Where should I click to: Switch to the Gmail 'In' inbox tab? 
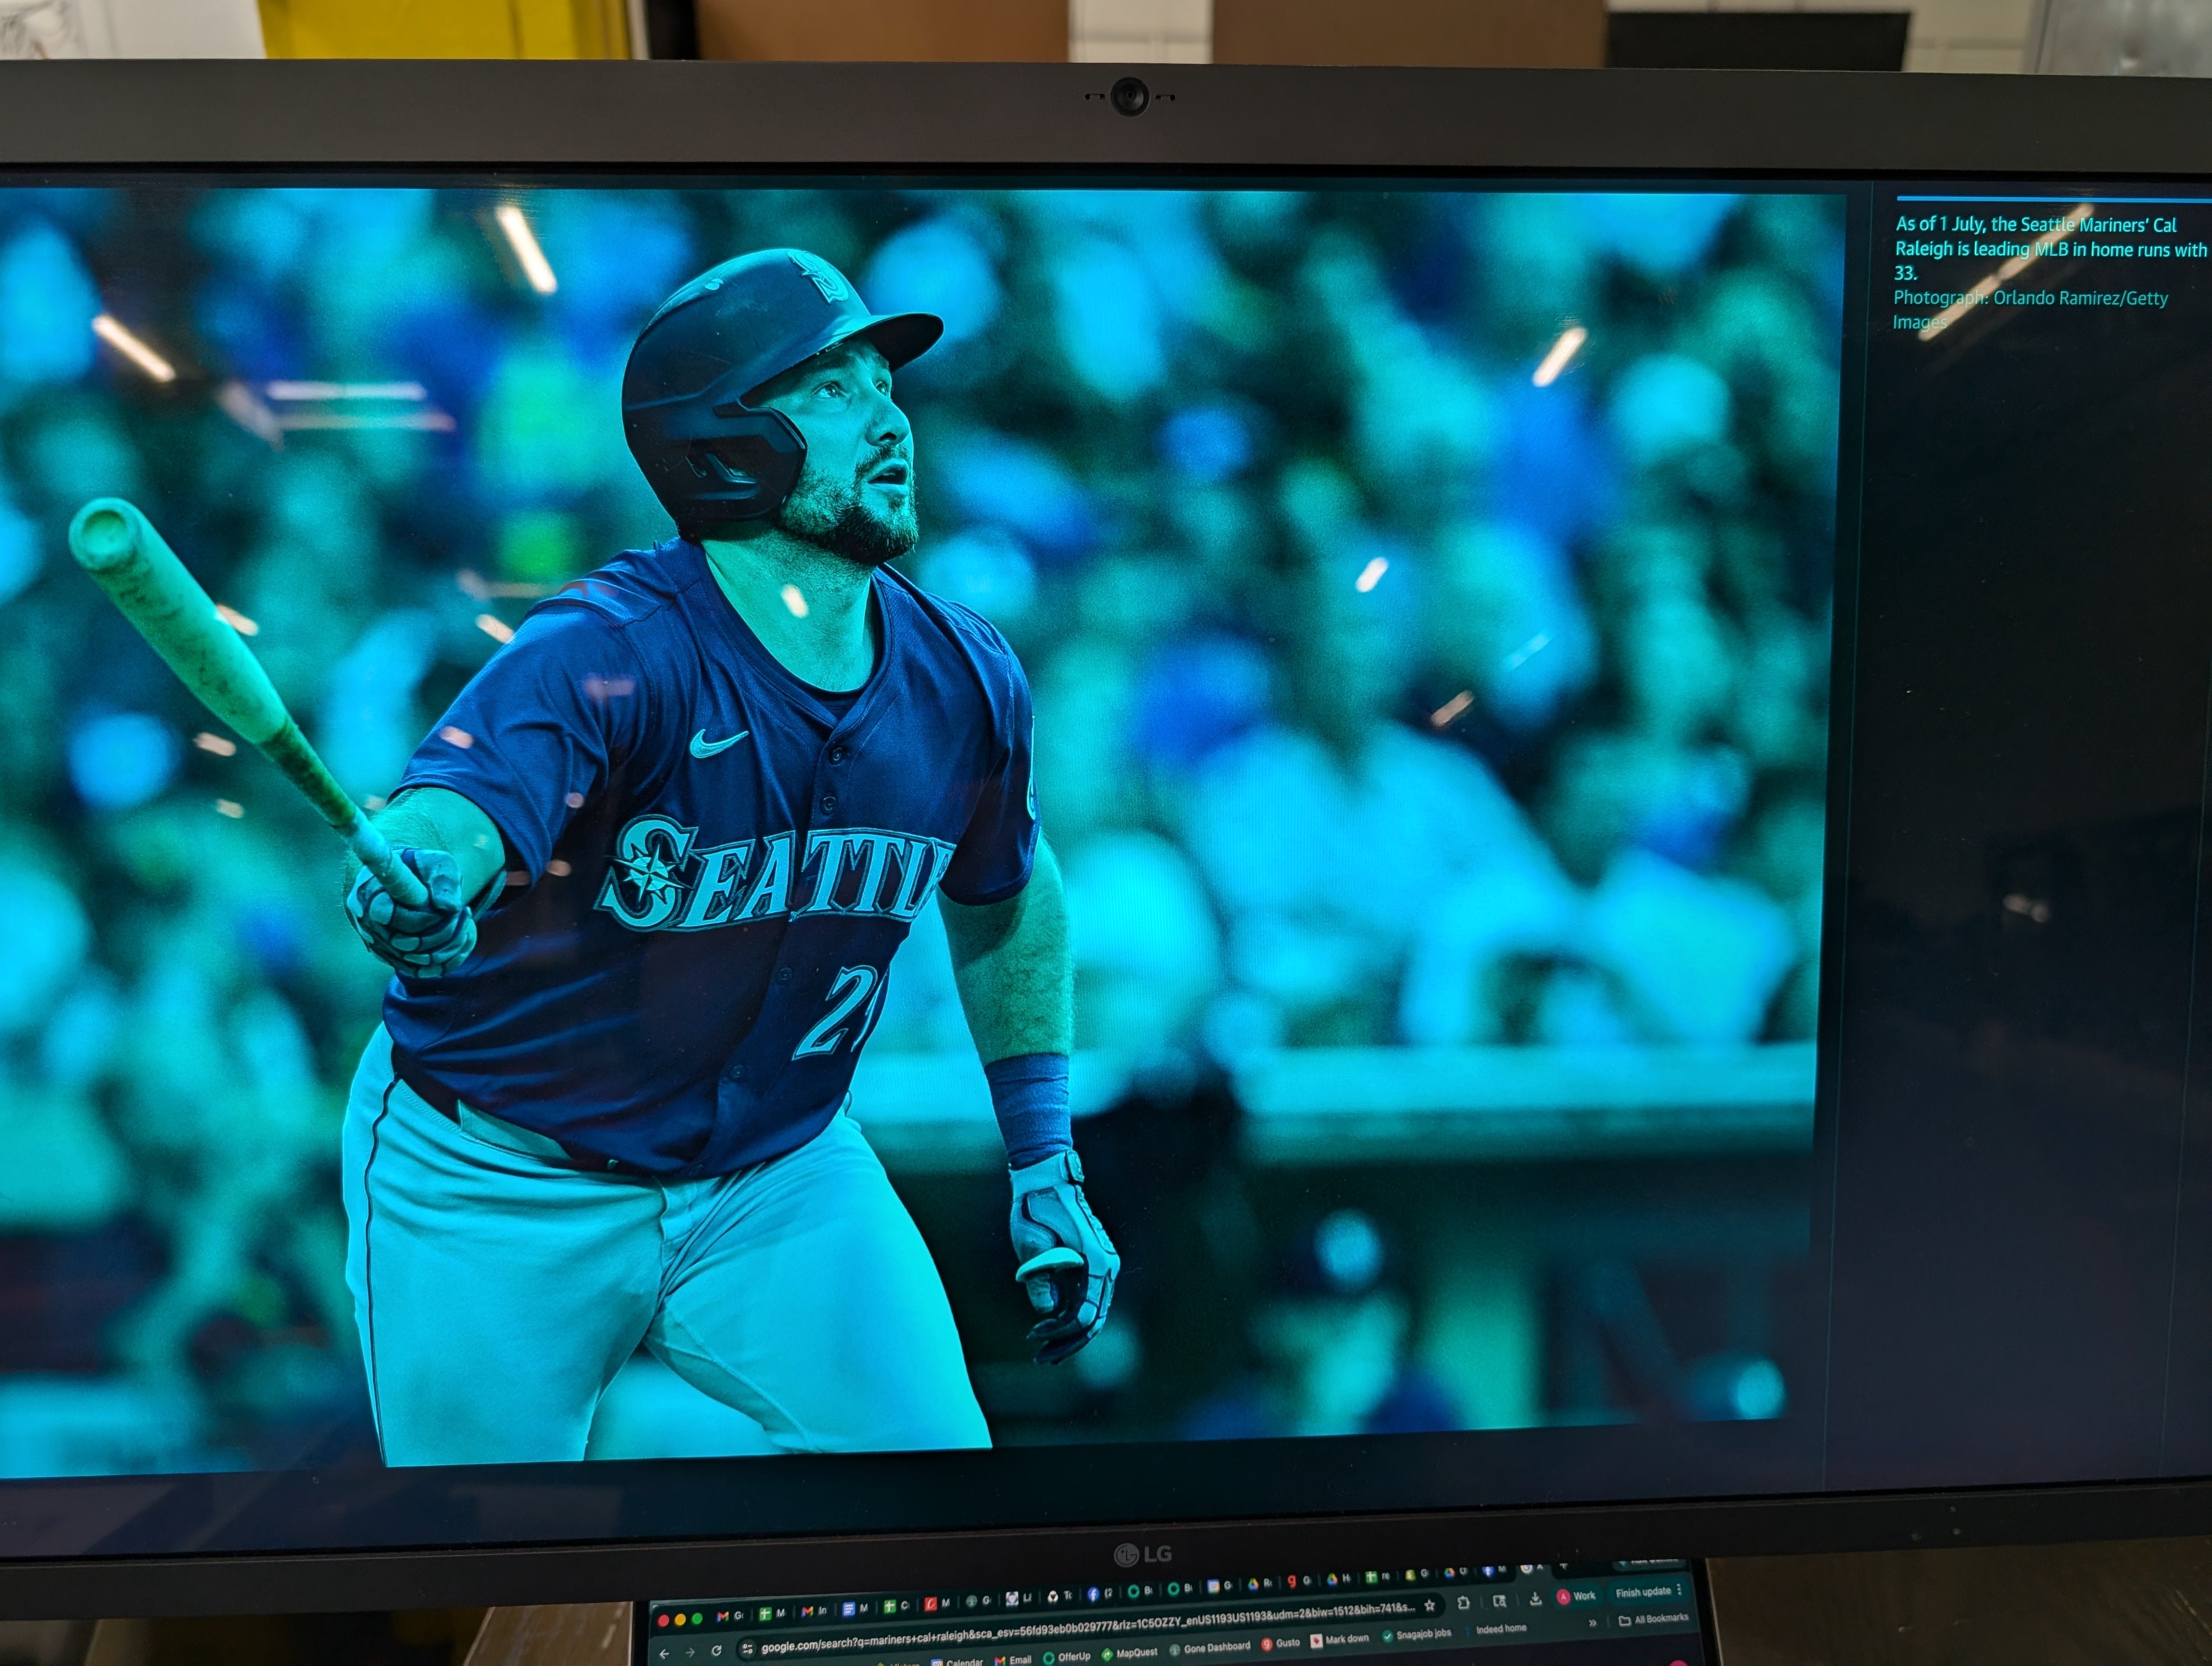[x=814, y=1612]
